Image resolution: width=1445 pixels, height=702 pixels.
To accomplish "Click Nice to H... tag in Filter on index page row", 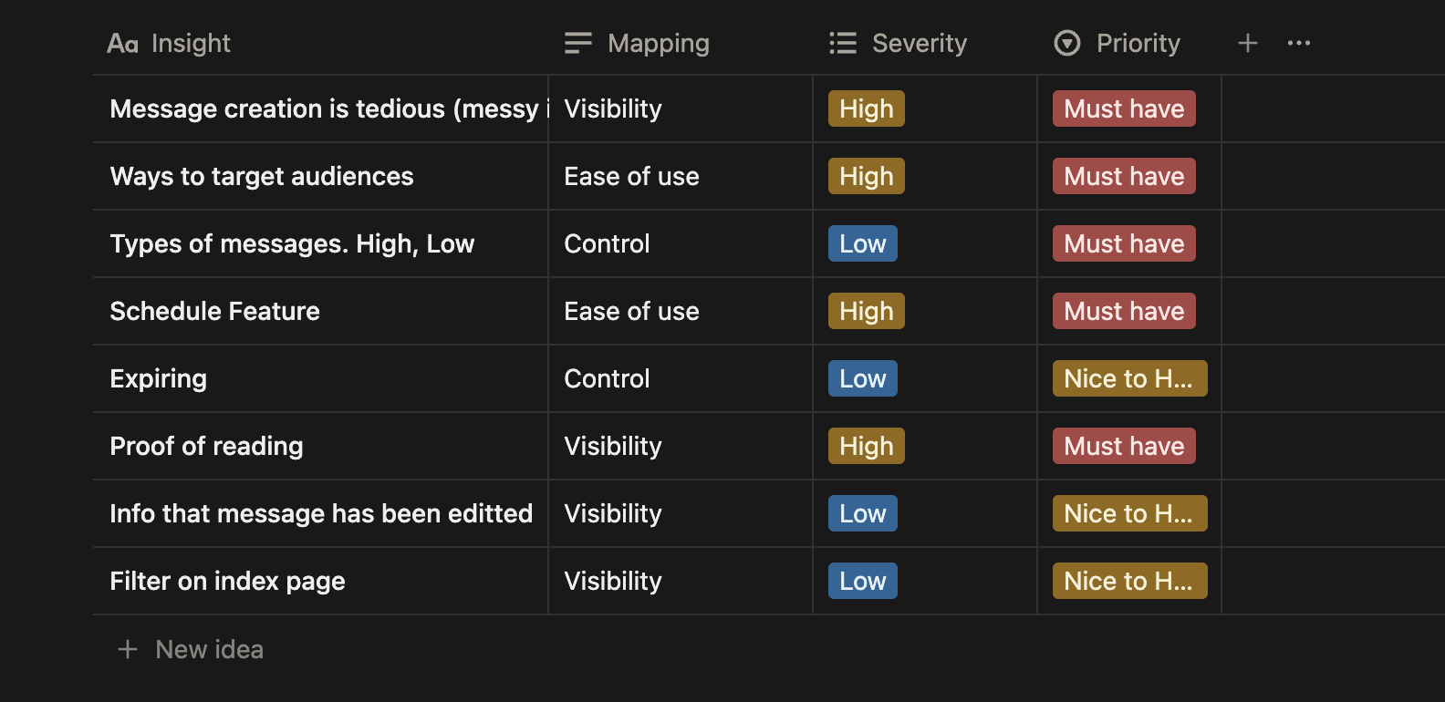I will [x=1128, y=581].
